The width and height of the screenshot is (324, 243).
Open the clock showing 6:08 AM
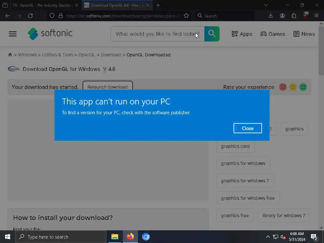[x=297, y=237]
